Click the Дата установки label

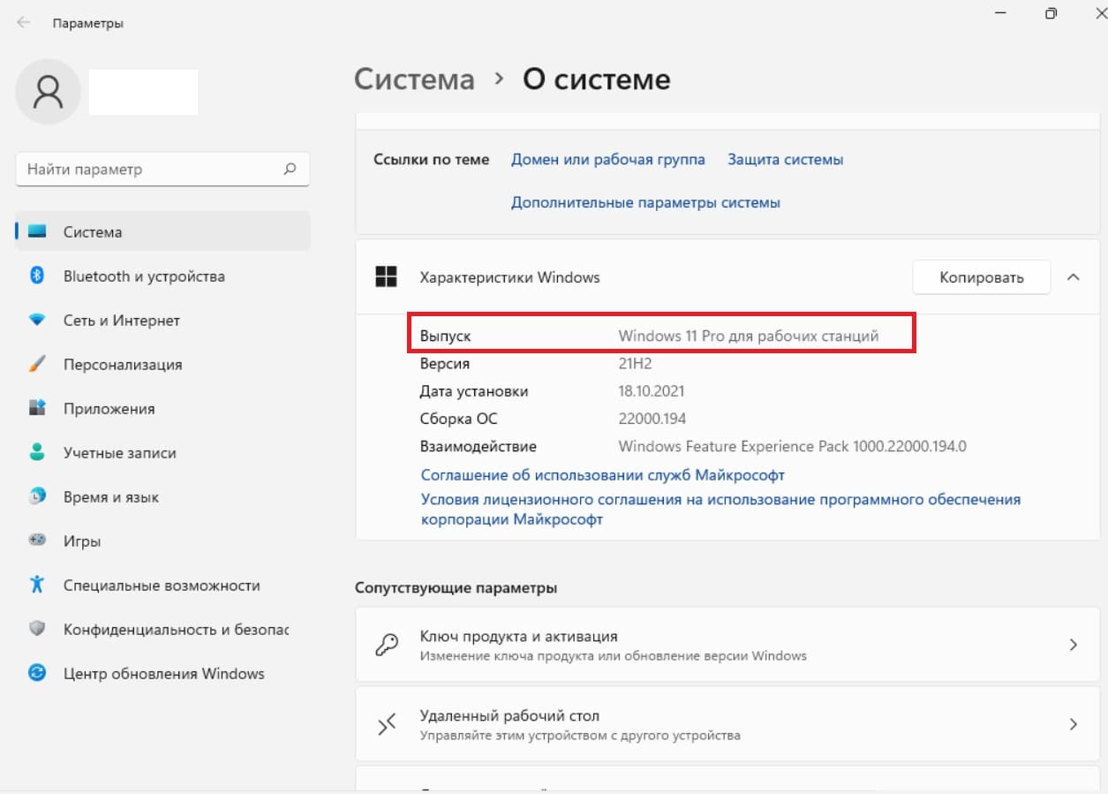click(474, 390)
